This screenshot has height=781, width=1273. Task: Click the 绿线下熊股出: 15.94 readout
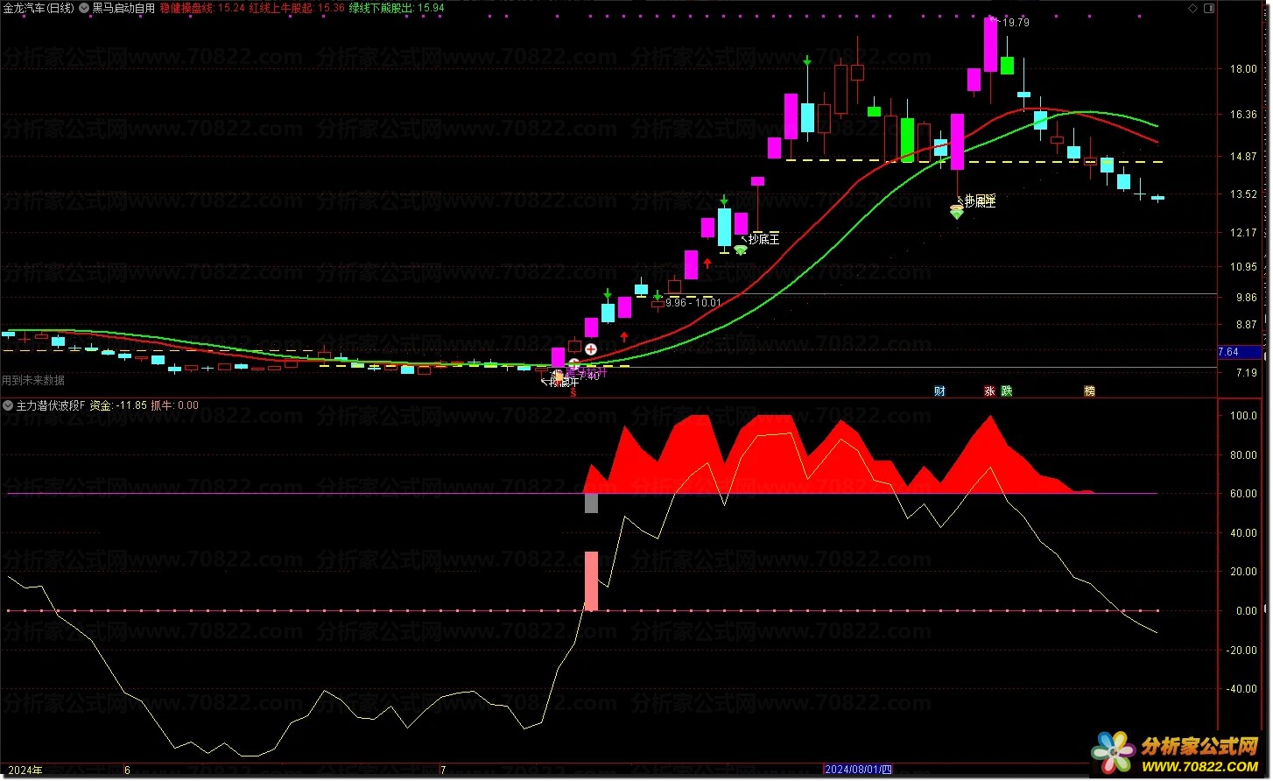tap(397, 8)
